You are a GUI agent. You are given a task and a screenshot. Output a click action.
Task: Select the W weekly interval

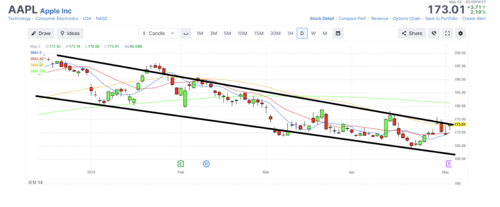(x=313, y=34)
